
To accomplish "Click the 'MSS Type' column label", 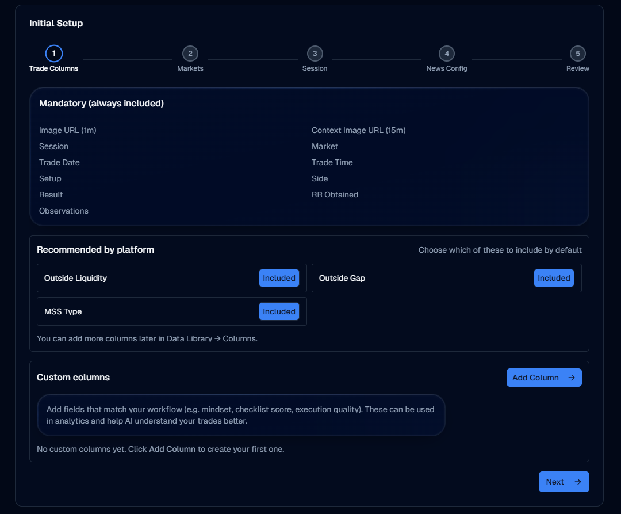I will pyautogui.click(x=63, y=311).
